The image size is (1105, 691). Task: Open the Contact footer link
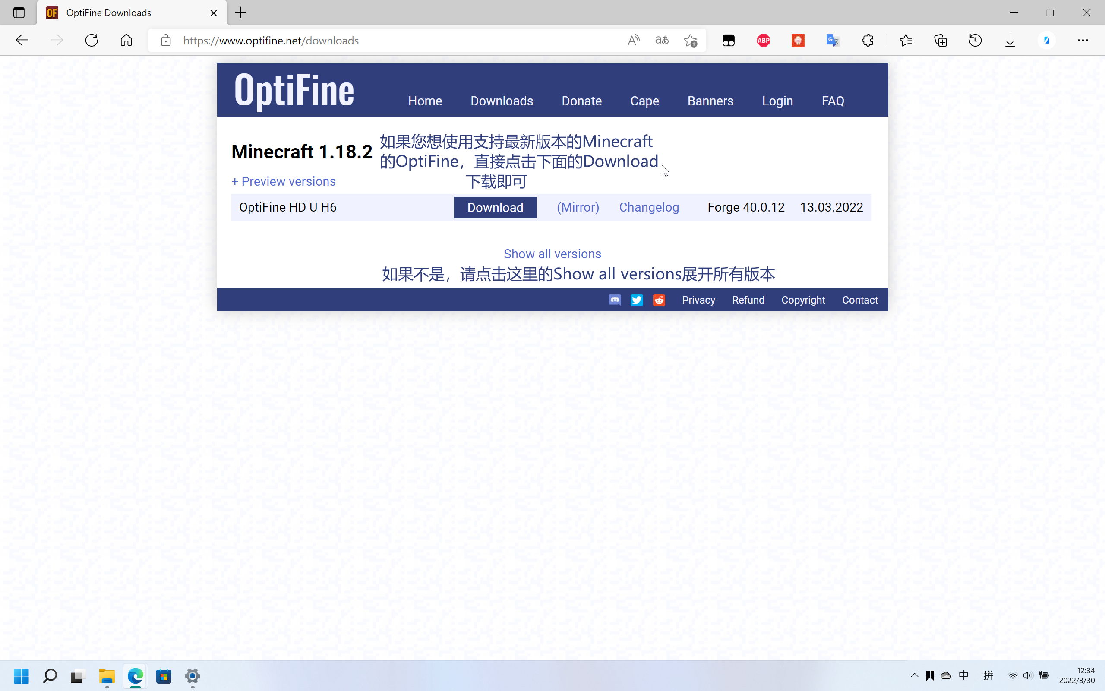point(860,300)
